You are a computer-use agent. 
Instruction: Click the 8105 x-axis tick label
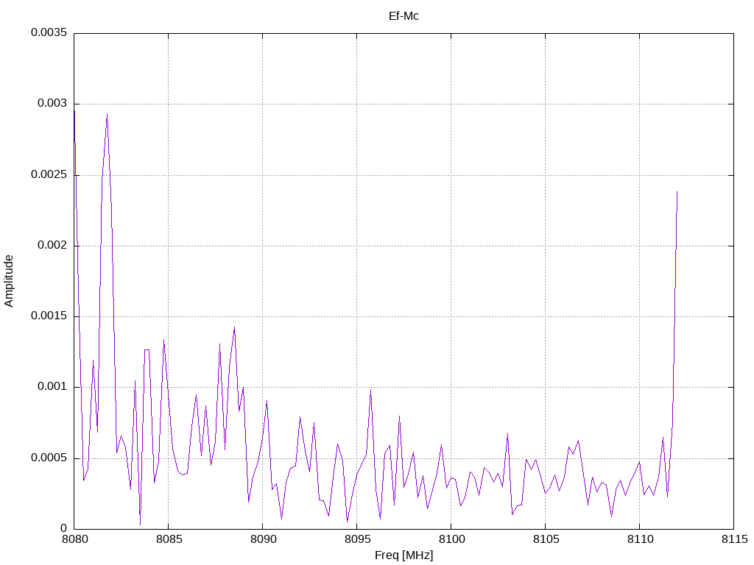(x=546, y=539)
